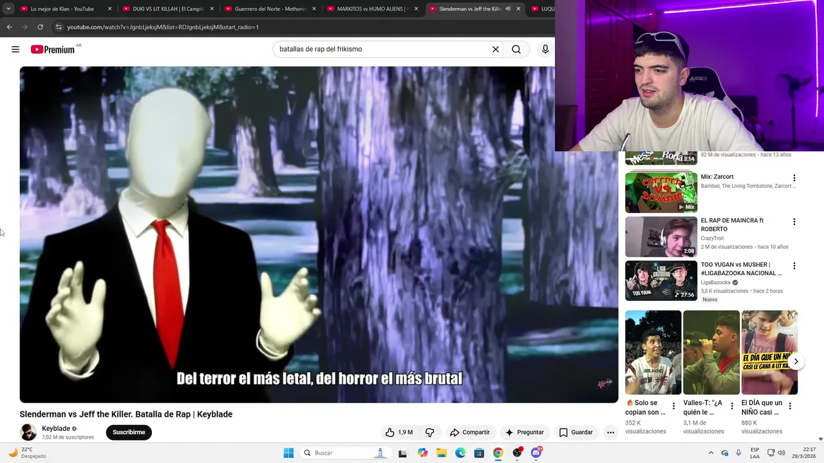Open options for 'TOO YUGAN vs MUSHER'

794,266
